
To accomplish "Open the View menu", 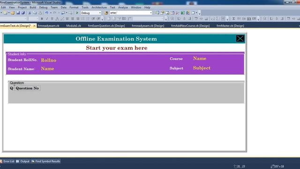I will 12,8.
